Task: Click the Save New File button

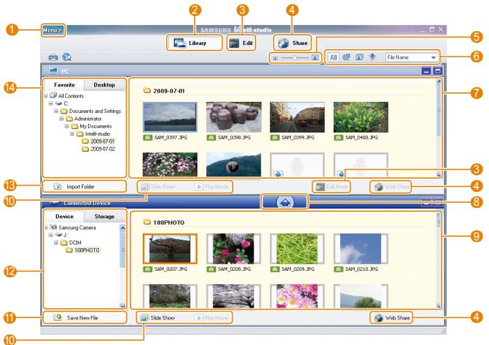Action: point(85,318)
